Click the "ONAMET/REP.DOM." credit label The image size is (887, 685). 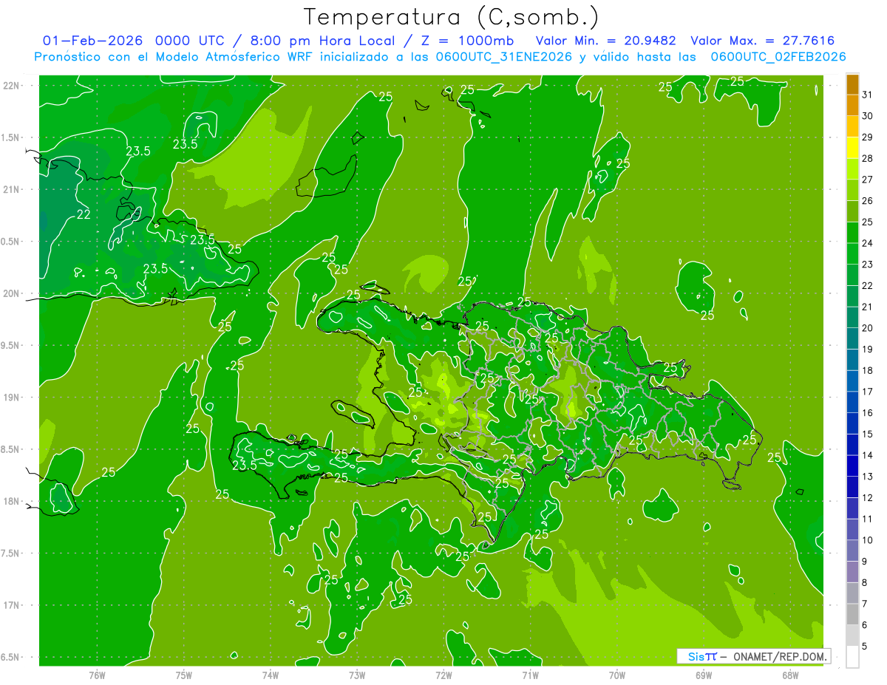tap(780, 656)
